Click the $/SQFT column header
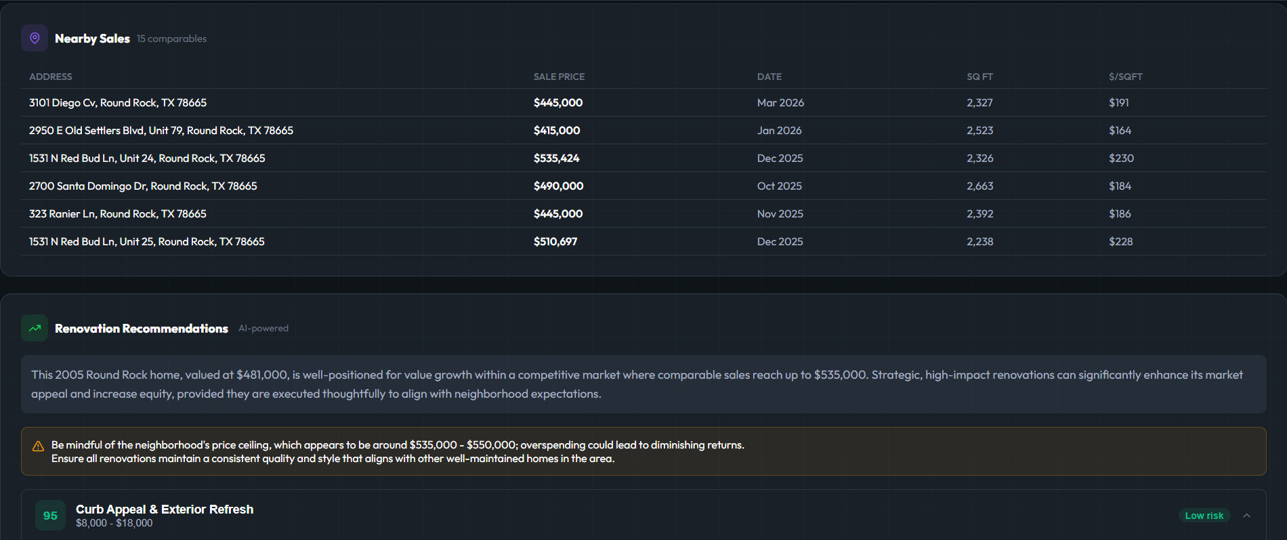 [1125, 77]
